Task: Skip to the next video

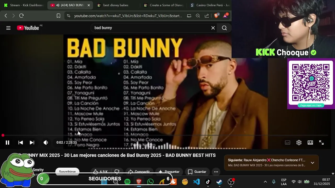Action: 32,143
